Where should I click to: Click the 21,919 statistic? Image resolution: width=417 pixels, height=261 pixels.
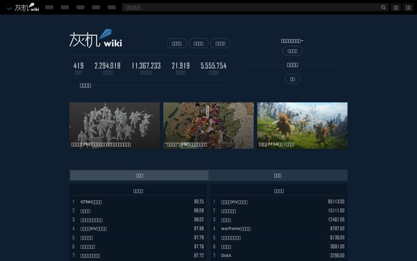click(x=181, y=66)
